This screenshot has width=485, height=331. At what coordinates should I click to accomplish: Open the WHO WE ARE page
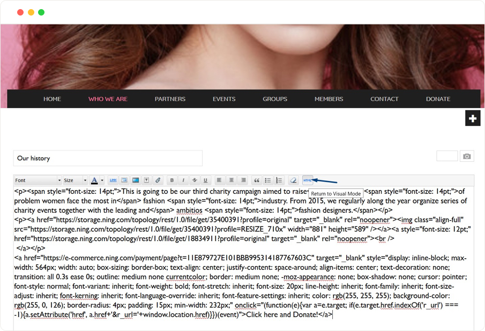tap(108, 99)
